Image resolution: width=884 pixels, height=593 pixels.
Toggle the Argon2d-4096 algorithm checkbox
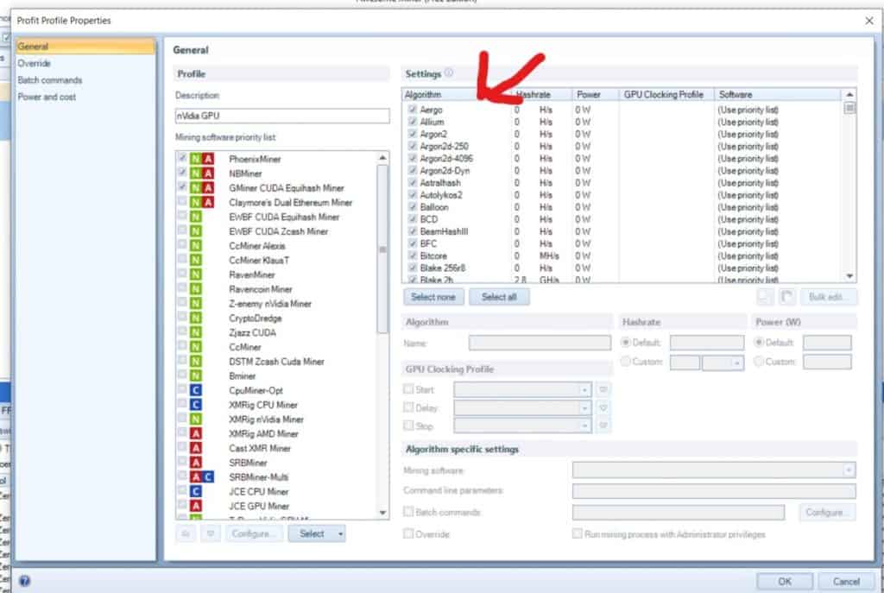pyautogui.click(x=413, y=158)
